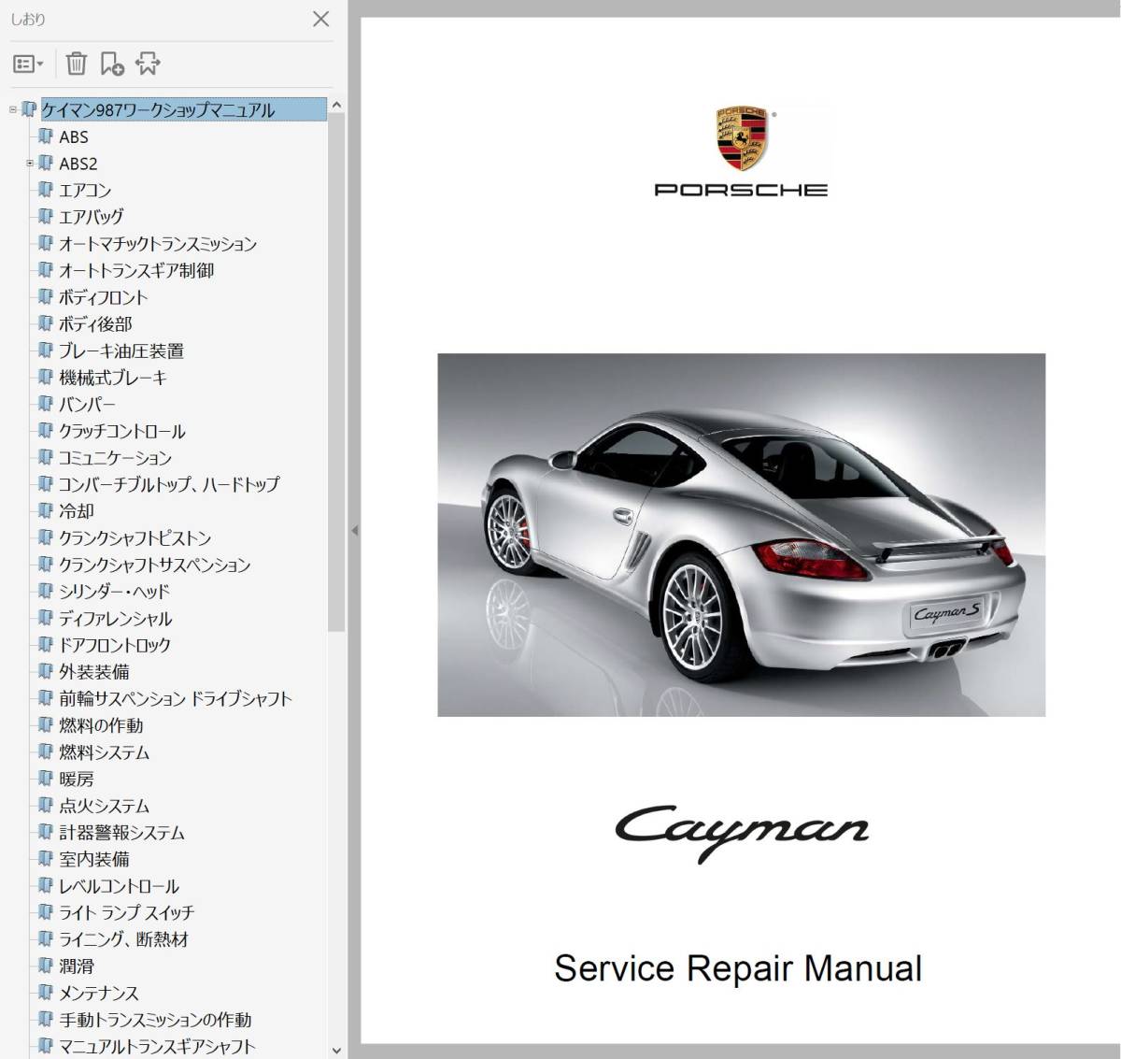Jump to メンテナンス section
This screenshot has height=1059, width=1121.
(99, 994)
